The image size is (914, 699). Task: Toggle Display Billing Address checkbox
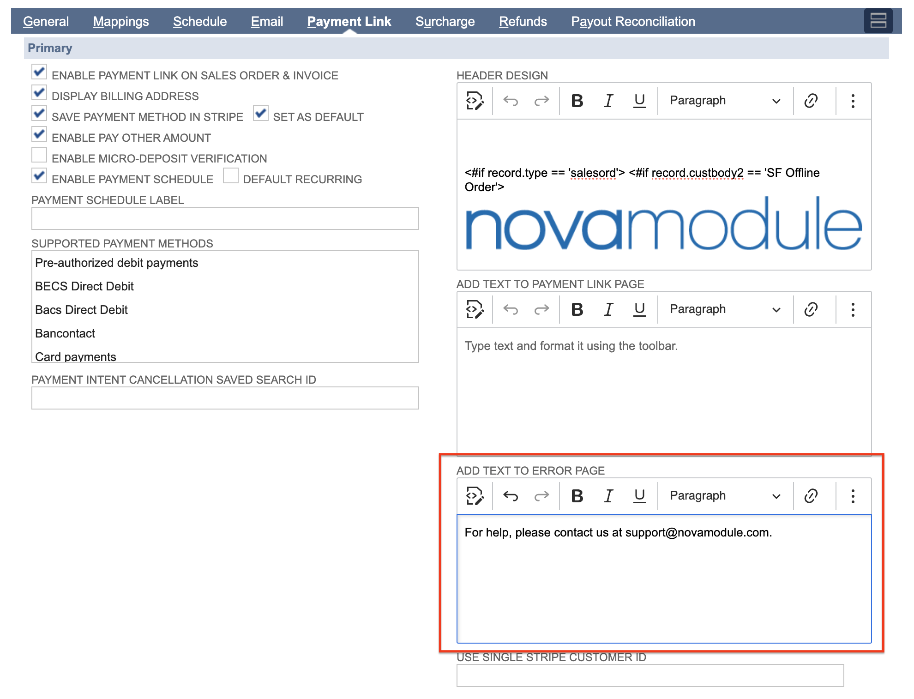coord(39,92)
